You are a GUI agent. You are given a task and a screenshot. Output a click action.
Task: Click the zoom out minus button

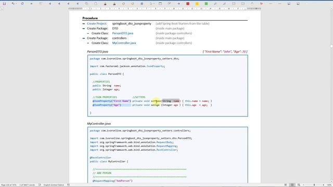point(303,185)
